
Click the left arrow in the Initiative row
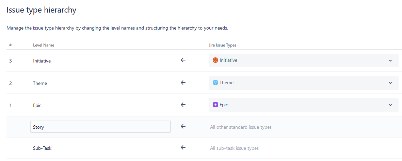pos(183,60)
